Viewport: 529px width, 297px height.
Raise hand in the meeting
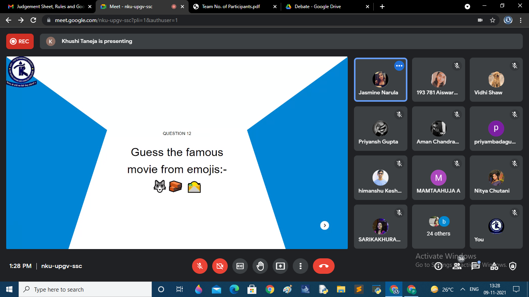pyautogui.click(x=260, y=266)
